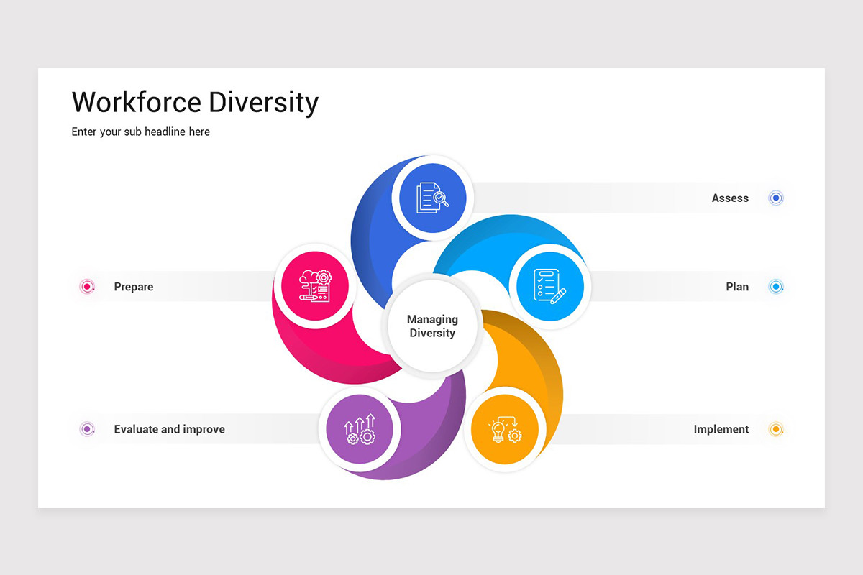Select the orange swirl petal shape
Image resolution: width=863 pixels, height=575 pixels.
pos(547,367)
